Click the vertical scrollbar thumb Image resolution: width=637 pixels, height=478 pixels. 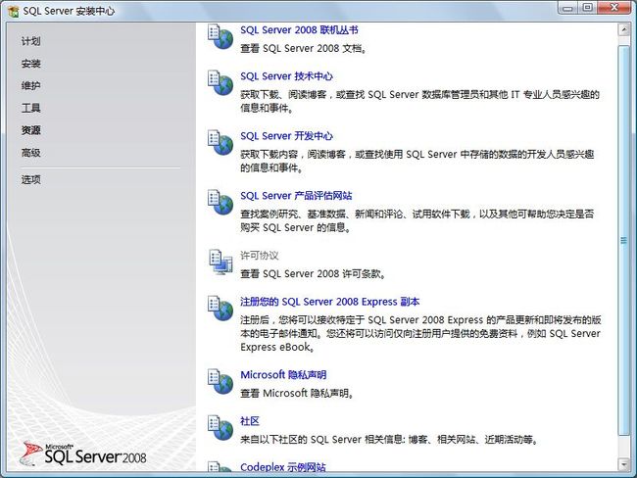[623, 241]
